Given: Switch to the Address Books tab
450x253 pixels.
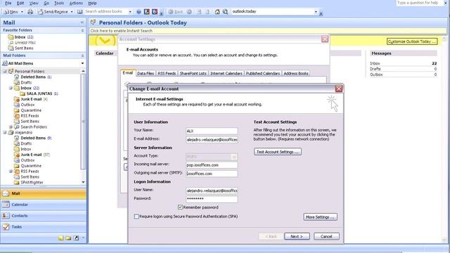Looking at the screenshot, I should [x=296, y=73].
